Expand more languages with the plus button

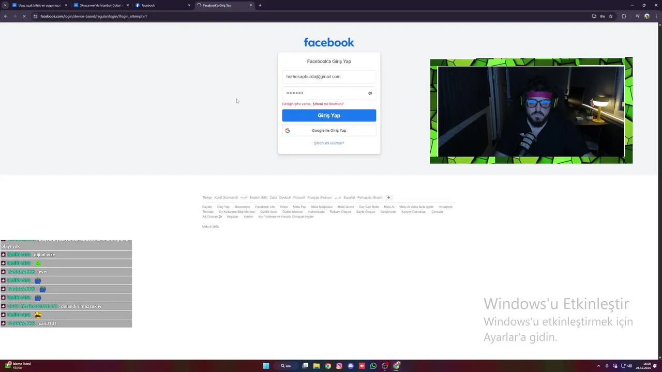click(x=388, y=197)
